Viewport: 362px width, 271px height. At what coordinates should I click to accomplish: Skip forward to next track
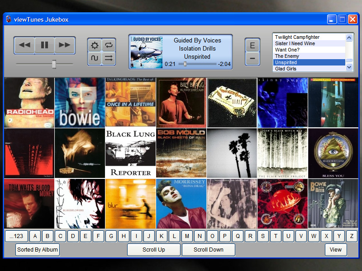point(65,45)
